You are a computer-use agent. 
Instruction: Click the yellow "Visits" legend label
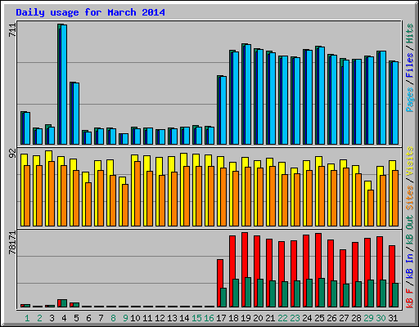pyautogui.click(x=410, y=161)
